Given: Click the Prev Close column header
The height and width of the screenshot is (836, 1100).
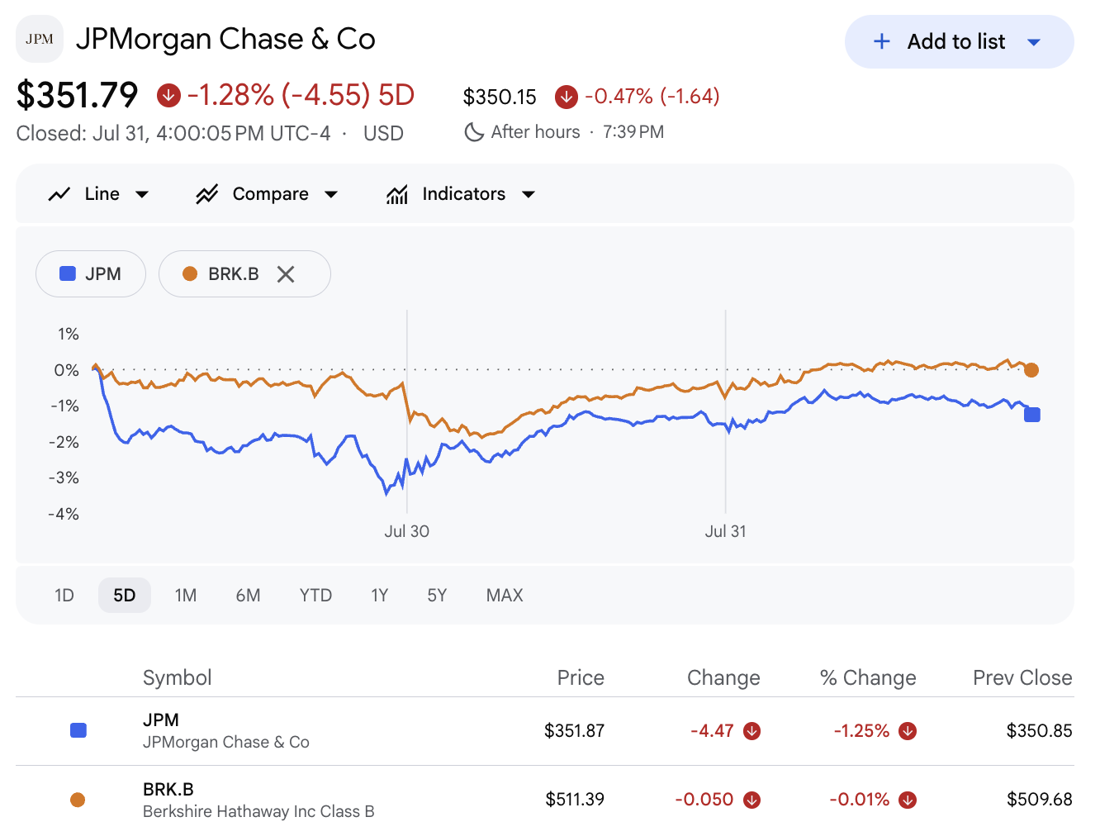Looking at the screenshot, I should (x=1022, y=678).
